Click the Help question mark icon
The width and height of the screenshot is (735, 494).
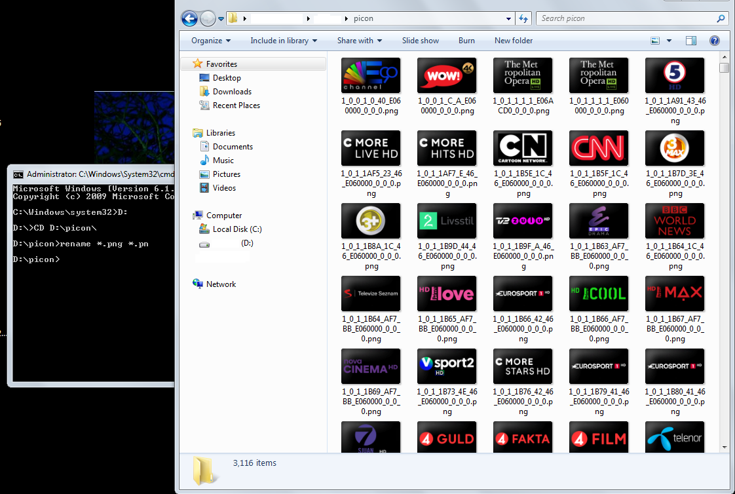(715, 41)
